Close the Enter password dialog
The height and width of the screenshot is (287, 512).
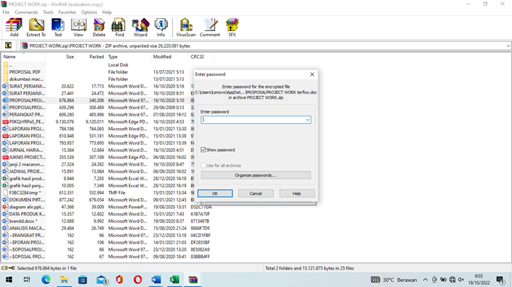(312, 74)
